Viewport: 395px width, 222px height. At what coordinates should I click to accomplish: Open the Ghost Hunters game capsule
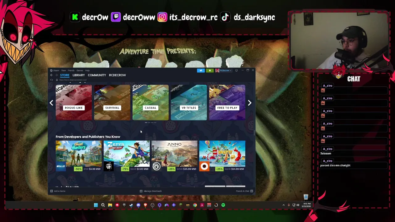coord(78,156)
